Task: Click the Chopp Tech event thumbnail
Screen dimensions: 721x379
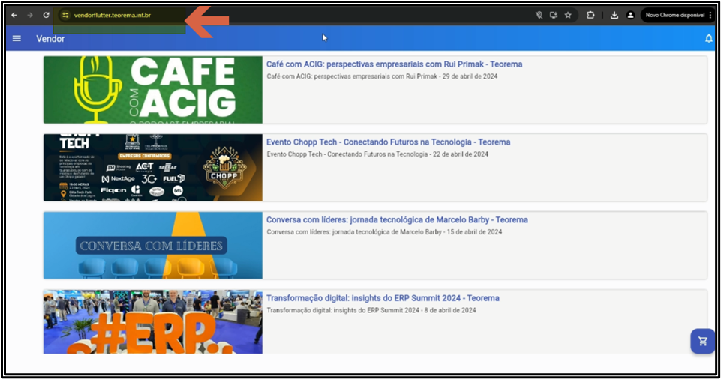Action: tap(152, 168)
